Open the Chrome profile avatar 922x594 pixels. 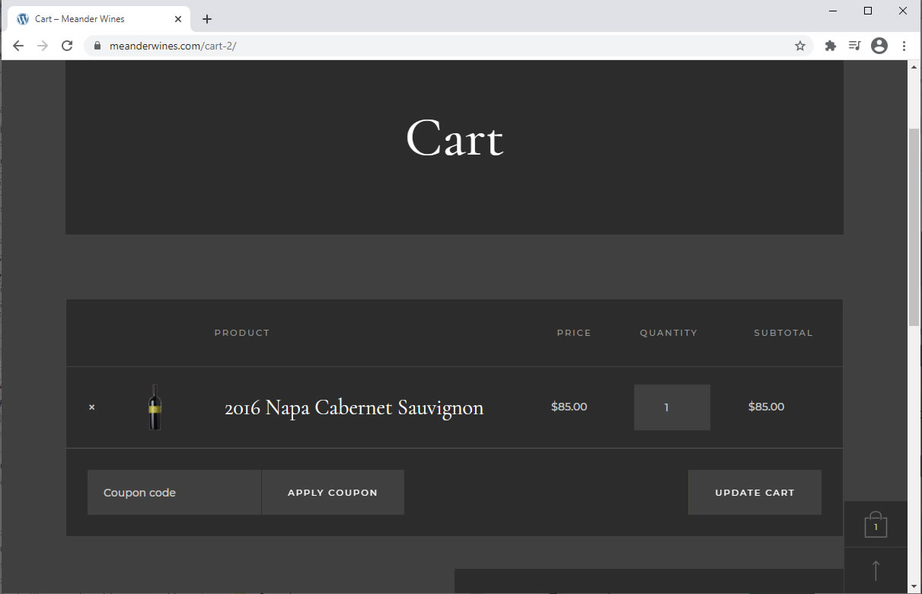tap(879, 46)
